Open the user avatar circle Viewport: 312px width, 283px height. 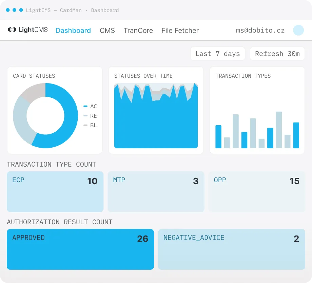click(x=298, y=30)
